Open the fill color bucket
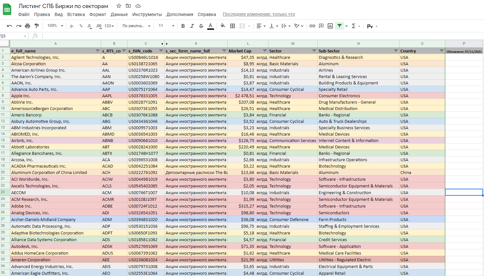 coord(223,26)
